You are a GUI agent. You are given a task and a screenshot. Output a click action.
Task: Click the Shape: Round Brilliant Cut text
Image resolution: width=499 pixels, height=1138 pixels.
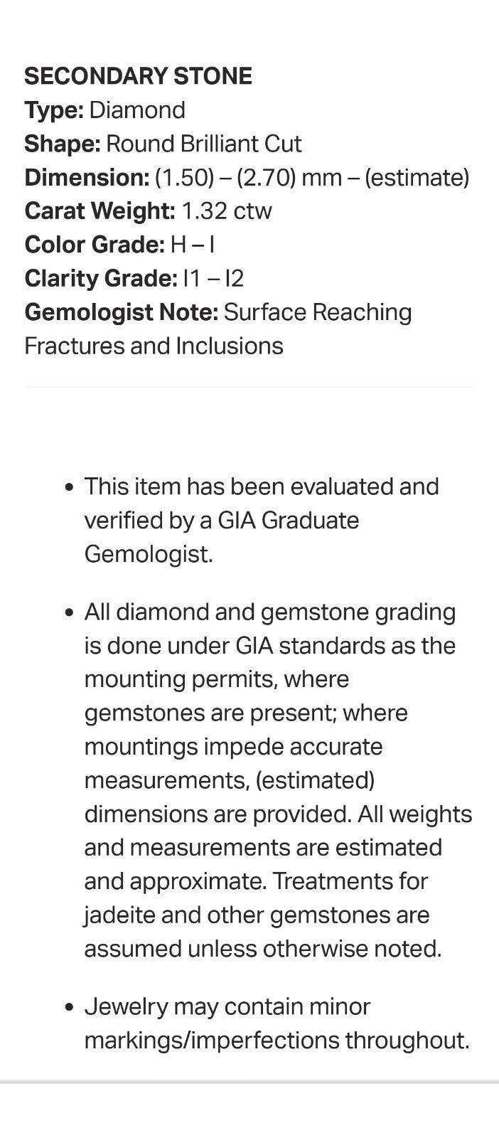[x=163, y=144]
